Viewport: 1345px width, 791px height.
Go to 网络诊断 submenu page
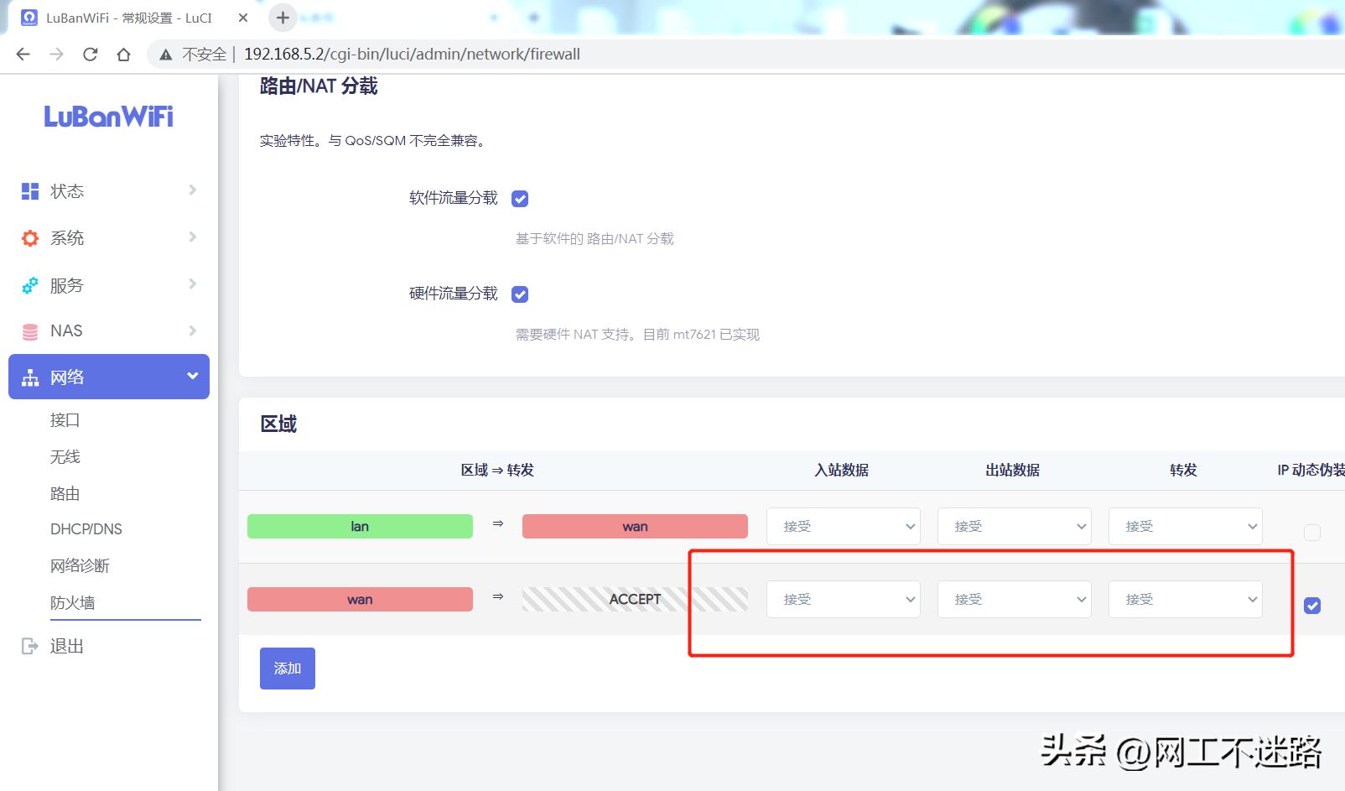[x=80, y=566]
